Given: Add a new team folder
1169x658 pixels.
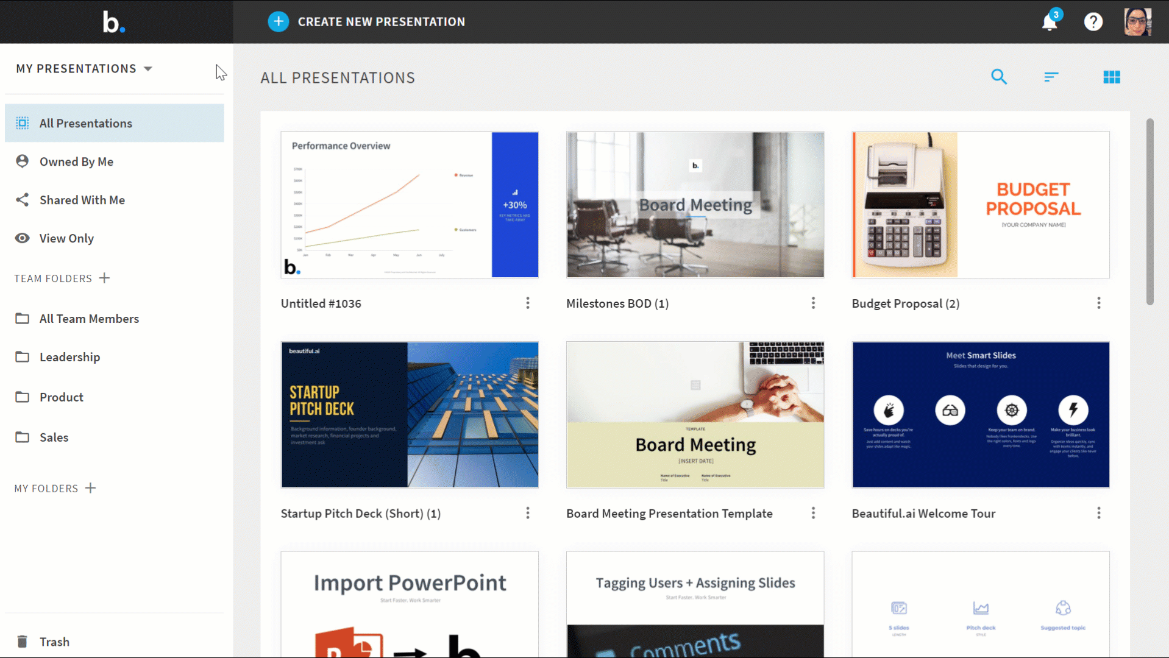Looking at the screenshot, I should [104, 278].
